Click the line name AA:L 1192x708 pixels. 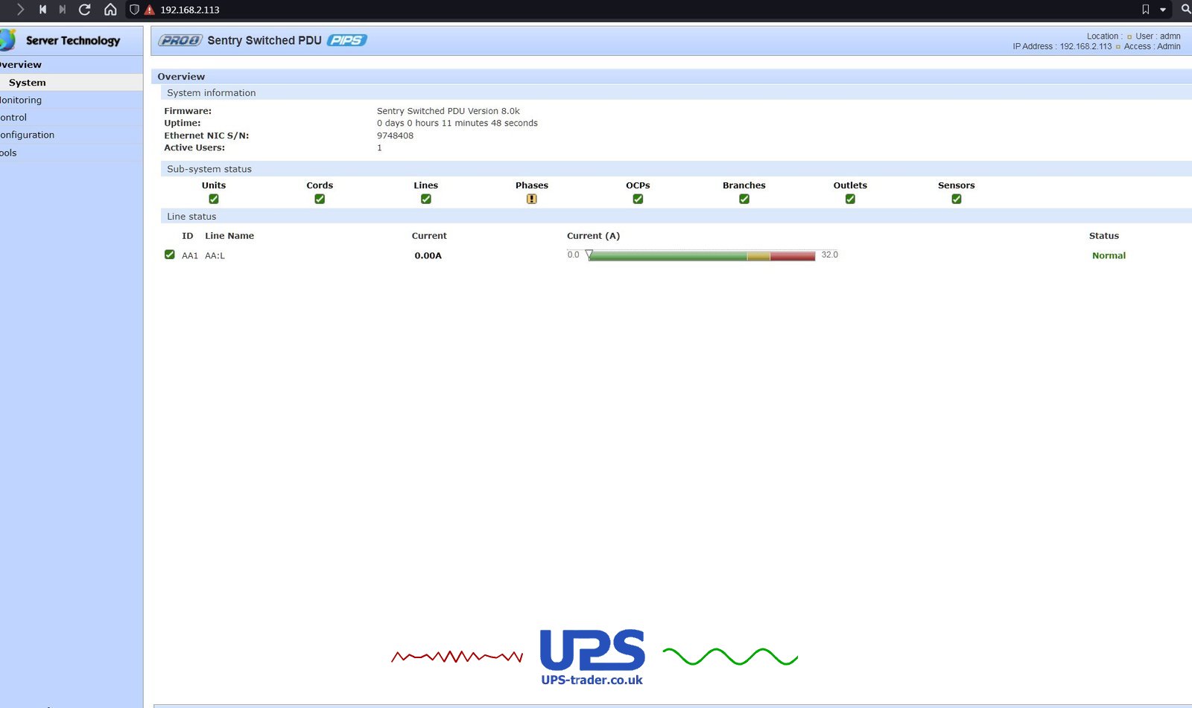(x=215, y=255)
